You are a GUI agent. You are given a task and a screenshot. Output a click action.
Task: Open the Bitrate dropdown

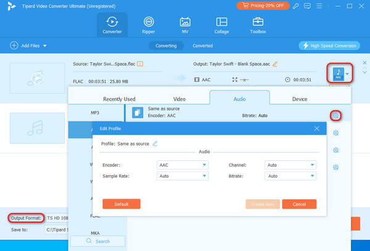(290, 176)
